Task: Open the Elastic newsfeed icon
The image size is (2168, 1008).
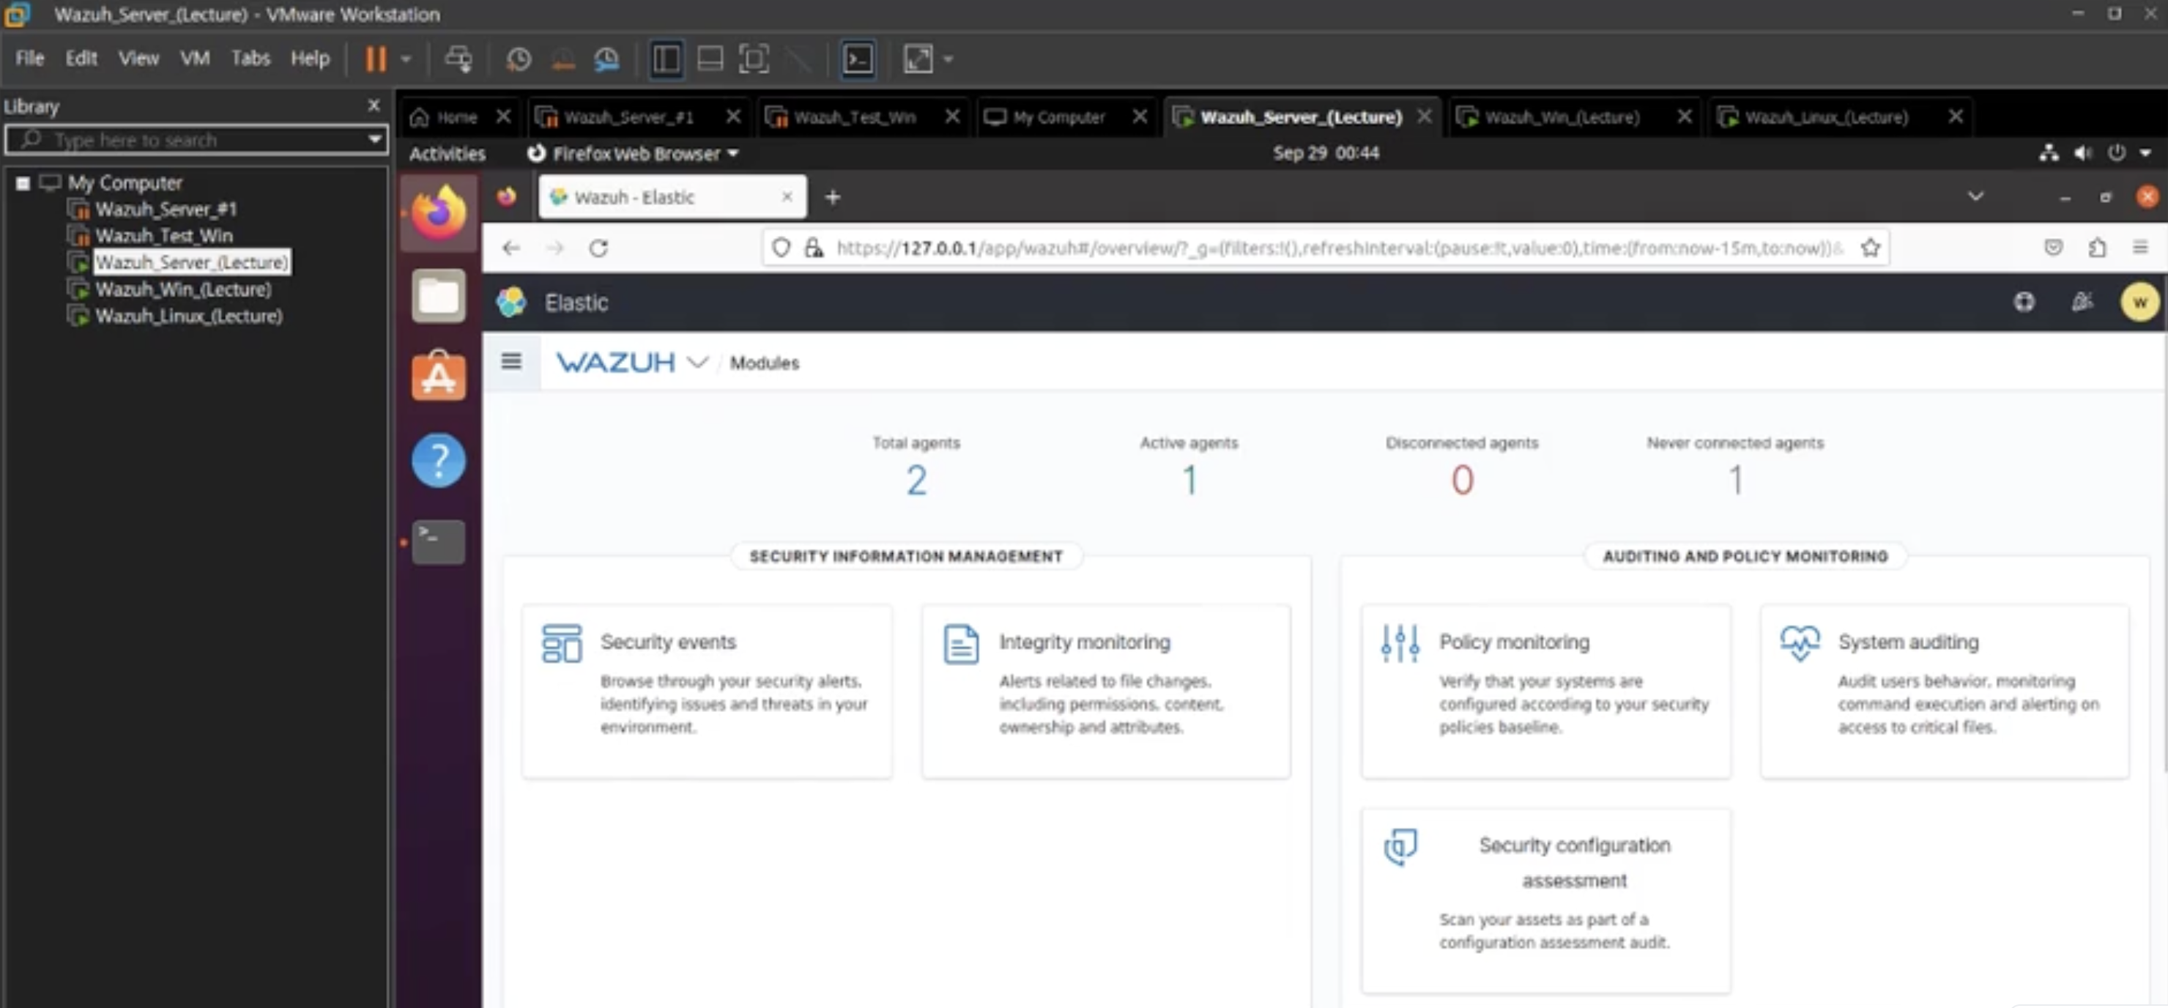Action: [2082, 303]
